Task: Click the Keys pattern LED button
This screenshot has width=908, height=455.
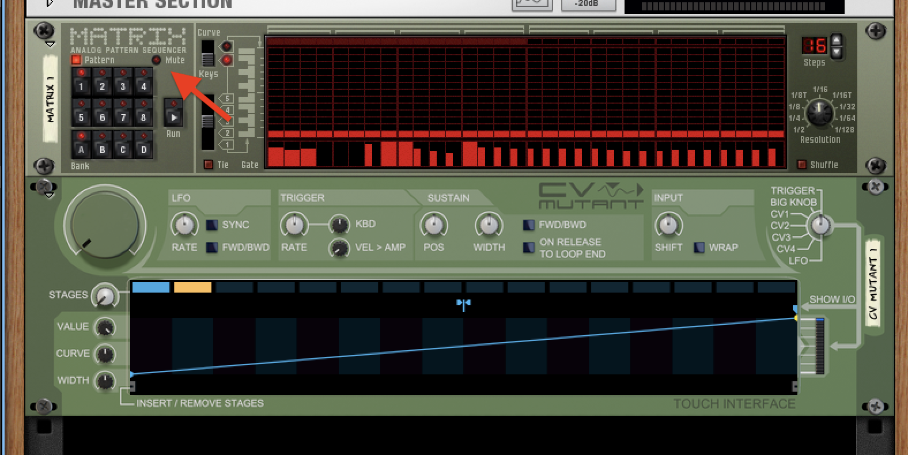Action: [227, 60]
